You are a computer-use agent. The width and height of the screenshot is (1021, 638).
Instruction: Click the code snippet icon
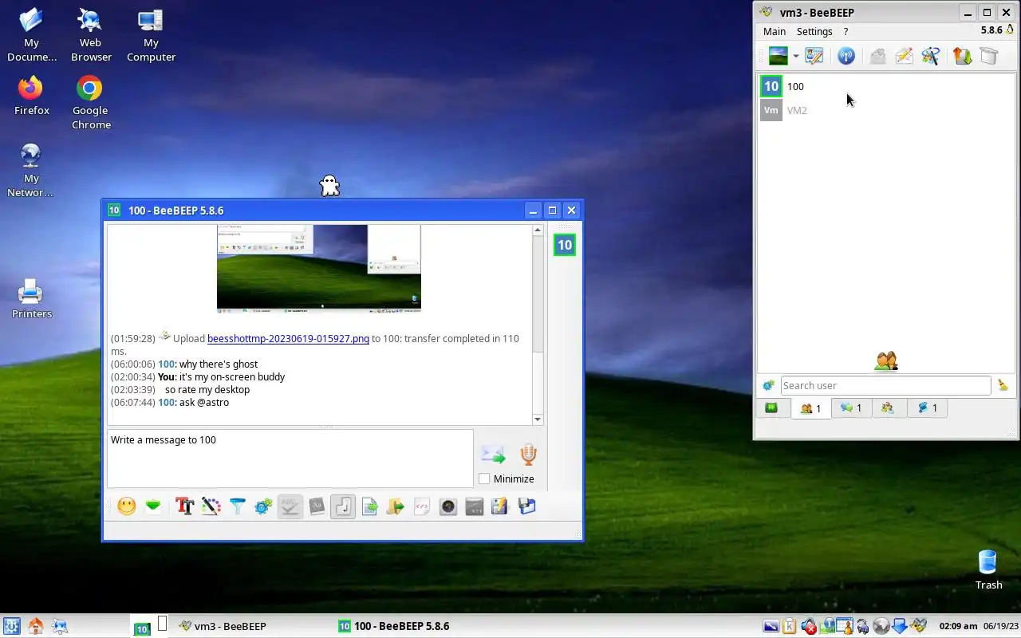click(x=422, y=506)
